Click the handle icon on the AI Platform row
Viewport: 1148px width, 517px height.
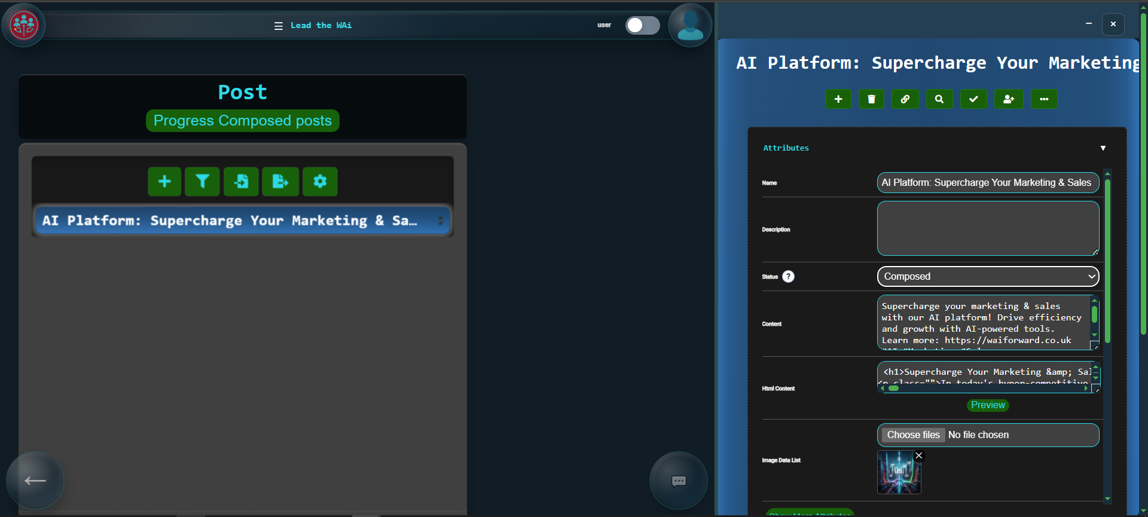(440, 221)
